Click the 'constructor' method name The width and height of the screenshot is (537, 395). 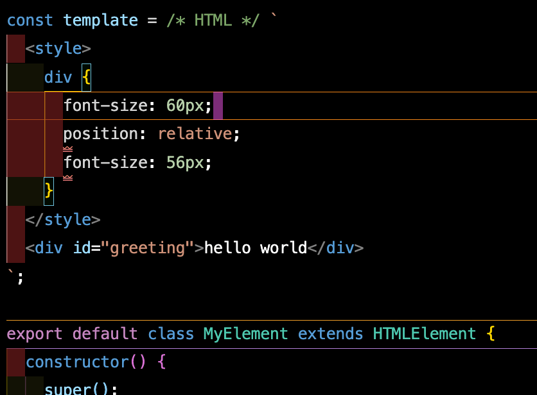point(77,362)
